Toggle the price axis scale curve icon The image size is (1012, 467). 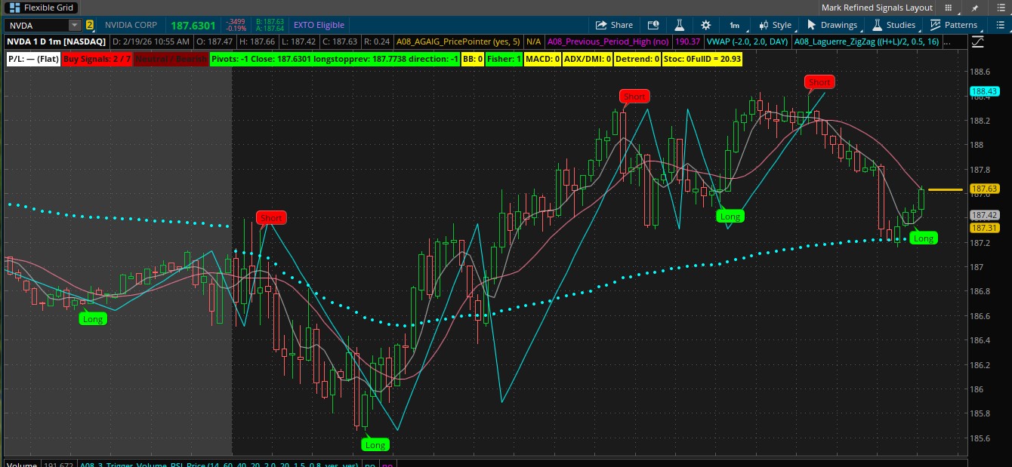pyautogui.click(x=977, y=42)
